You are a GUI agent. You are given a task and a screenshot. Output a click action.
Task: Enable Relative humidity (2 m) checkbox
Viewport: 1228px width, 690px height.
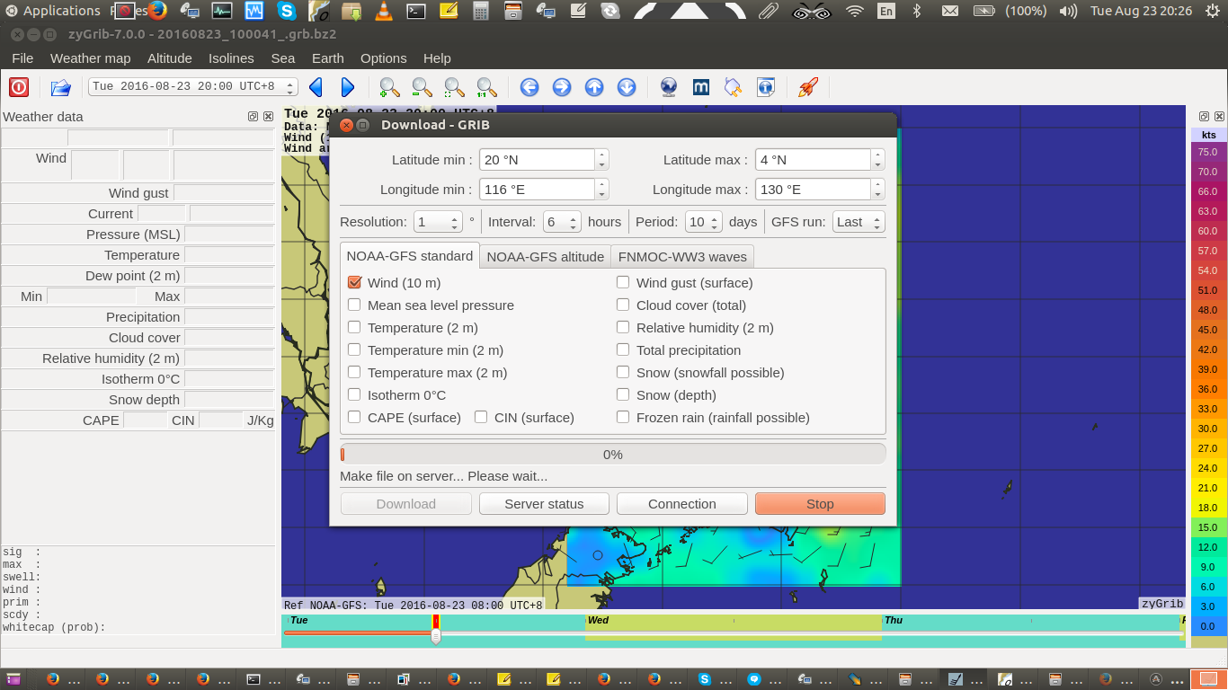623,327
